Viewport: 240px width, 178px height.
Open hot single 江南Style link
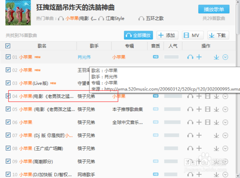point(115,19)
